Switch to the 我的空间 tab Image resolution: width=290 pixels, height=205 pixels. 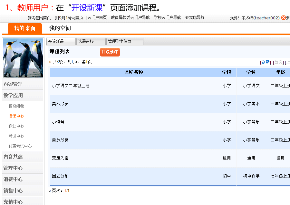pyautogui.click(x=60, y=28)
